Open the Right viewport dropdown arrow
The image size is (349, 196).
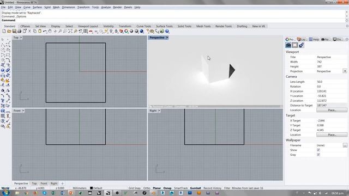[159, 111]
